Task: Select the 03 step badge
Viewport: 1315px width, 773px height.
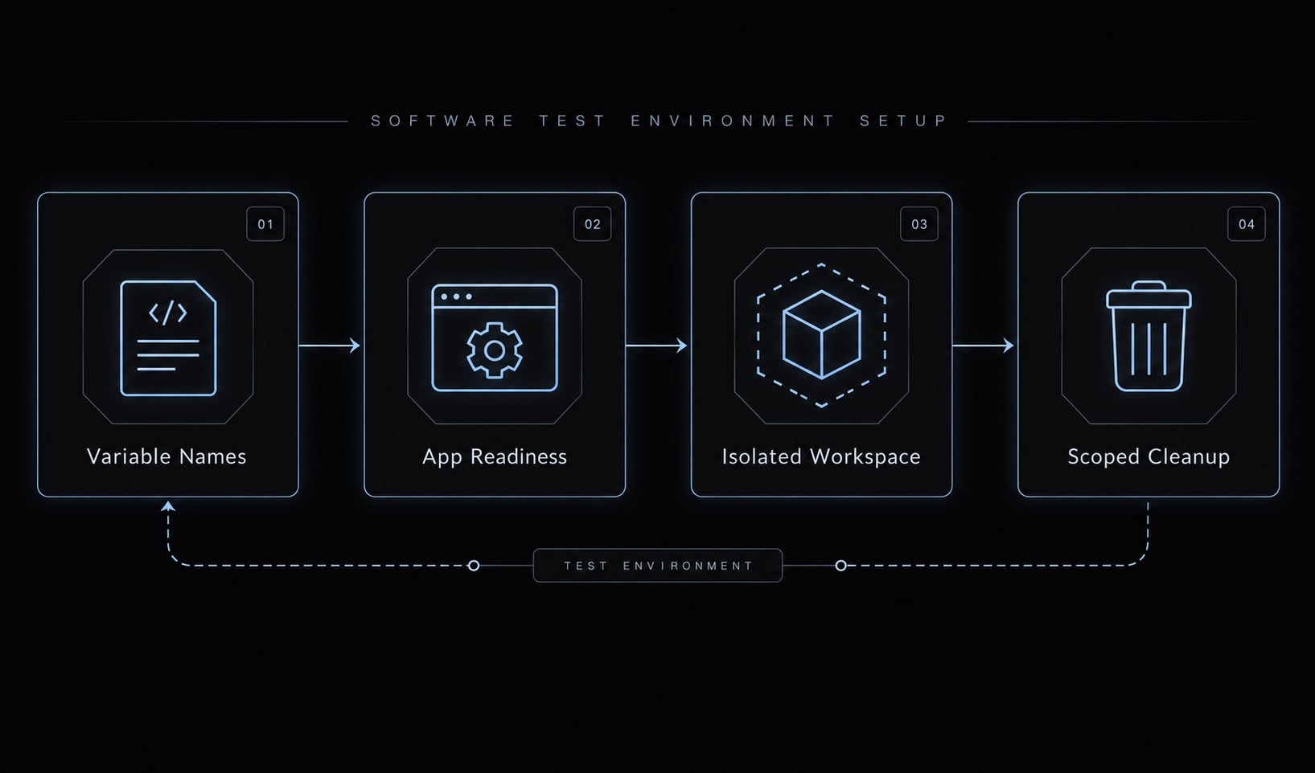Action: [x=919, y=224]
